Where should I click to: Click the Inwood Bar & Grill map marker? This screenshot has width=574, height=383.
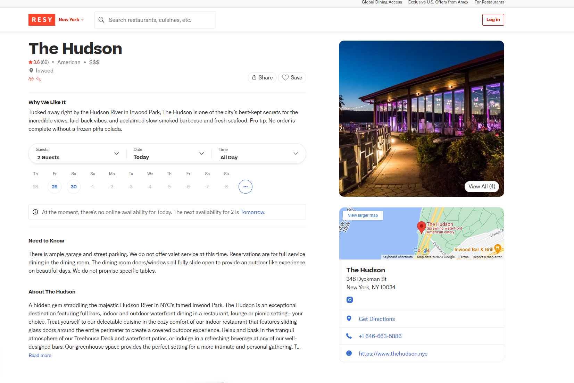click(x=498, y=248)
